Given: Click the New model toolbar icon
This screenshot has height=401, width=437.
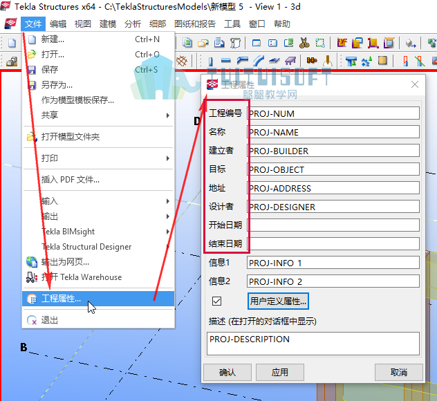Looking at the screenshot, I should click(x=12, y=43).
